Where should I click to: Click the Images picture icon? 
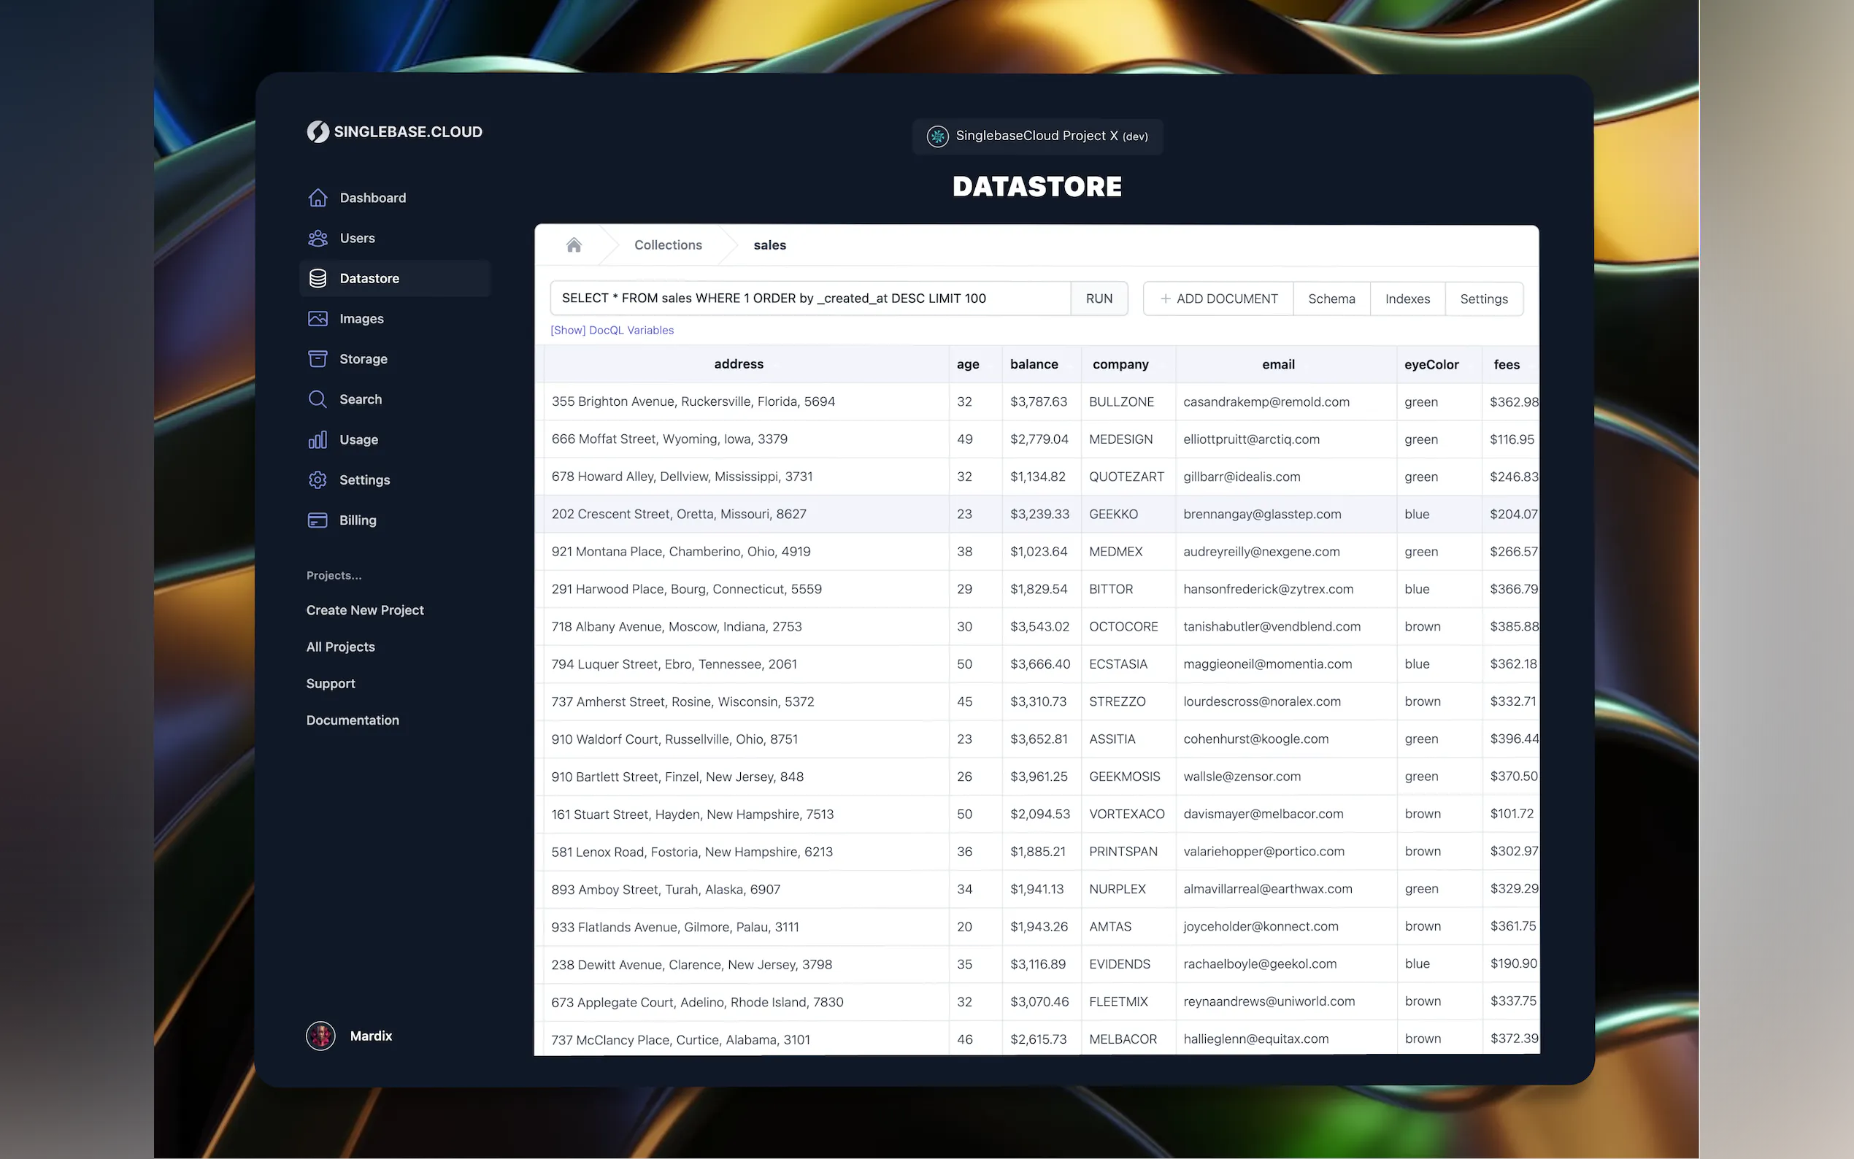318,319
